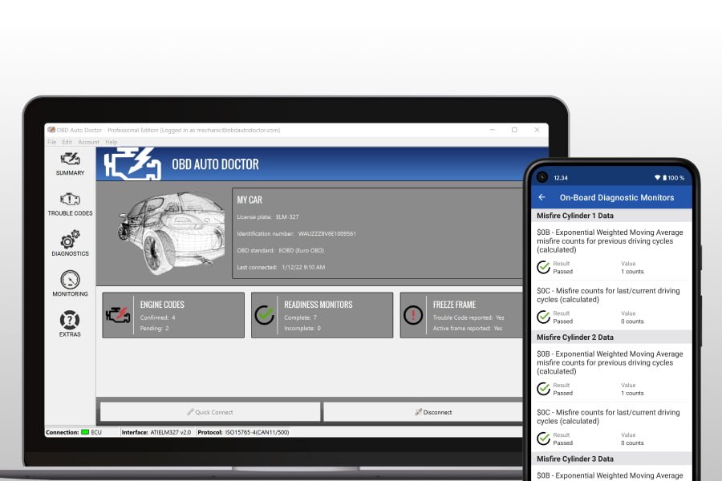Open the Account menu

tap(88, 142)
